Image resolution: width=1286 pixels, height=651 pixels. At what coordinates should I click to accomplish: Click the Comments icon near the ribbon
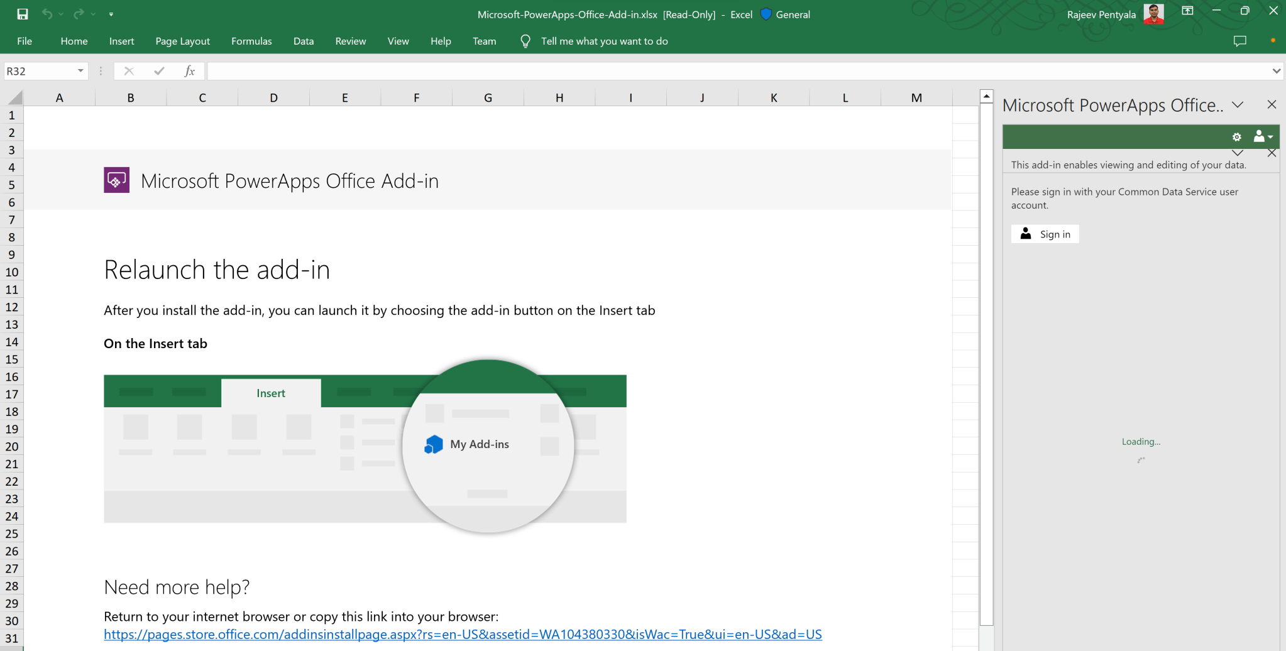(x=1239, y=41)
